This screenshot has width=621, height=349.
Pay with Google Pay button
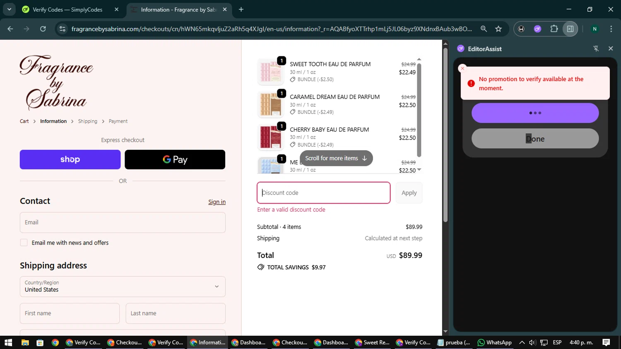[175, 159]
